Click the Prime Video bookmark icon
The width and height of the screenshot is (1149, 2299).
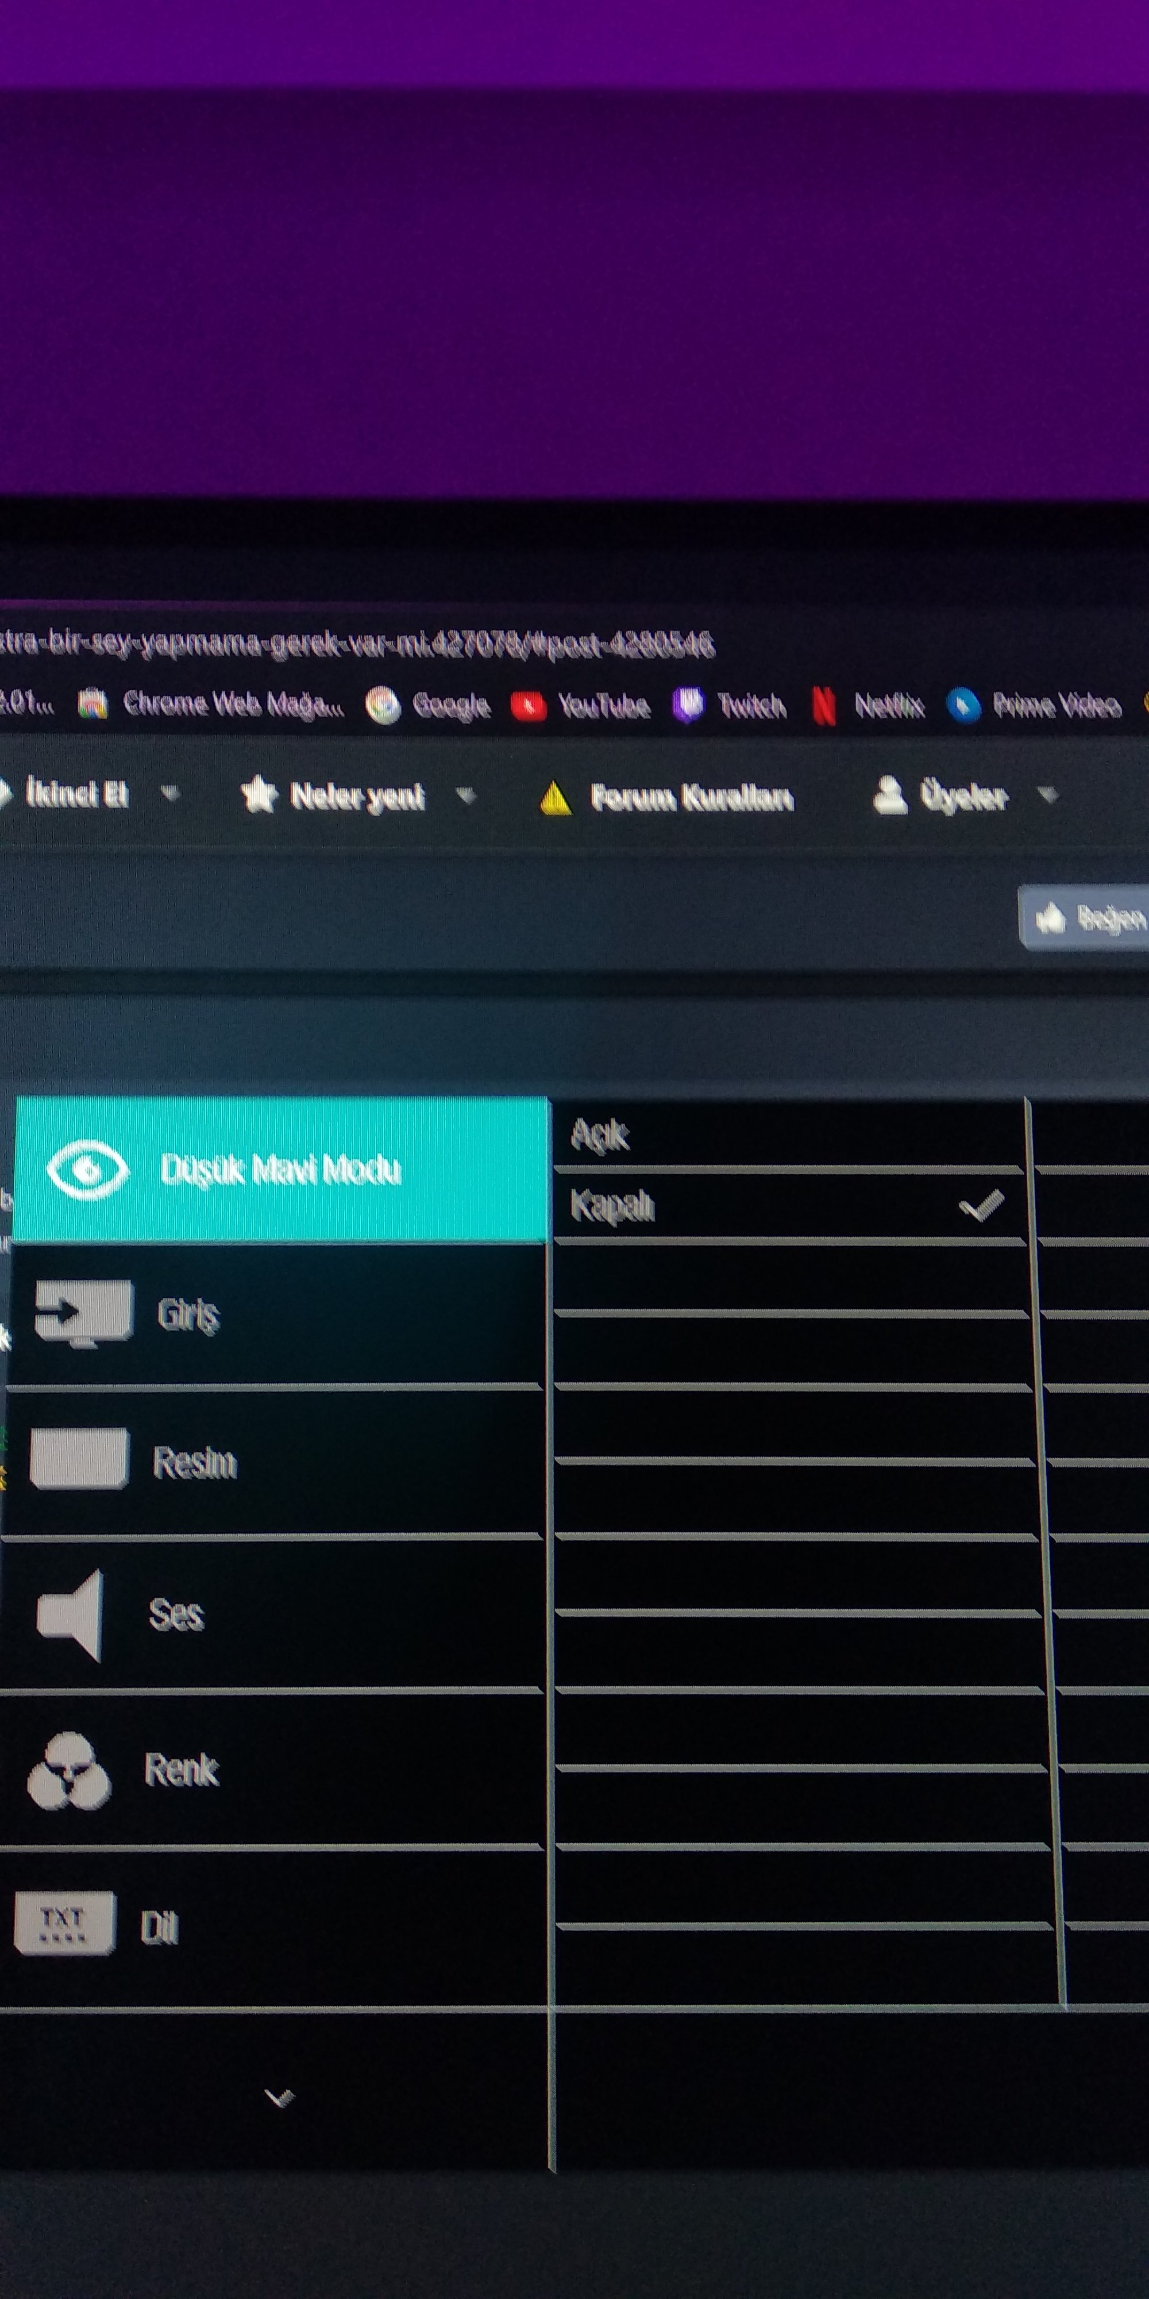tap(963, 706)
